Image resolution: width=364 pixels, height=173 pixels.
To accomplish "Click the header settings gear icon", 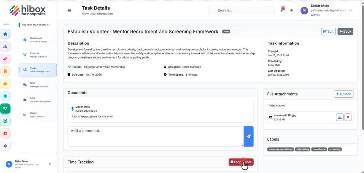I will click(292, 10).
